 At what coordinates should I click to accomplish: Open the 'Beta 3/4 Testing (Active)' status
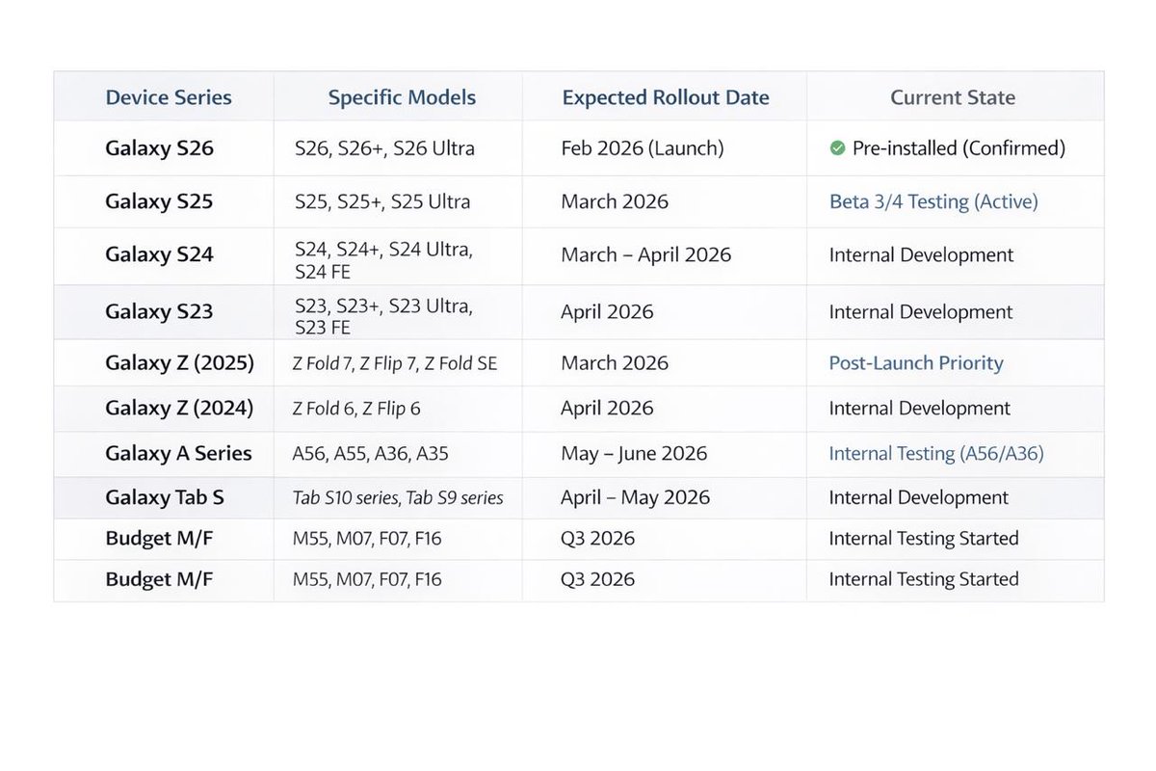933,201
